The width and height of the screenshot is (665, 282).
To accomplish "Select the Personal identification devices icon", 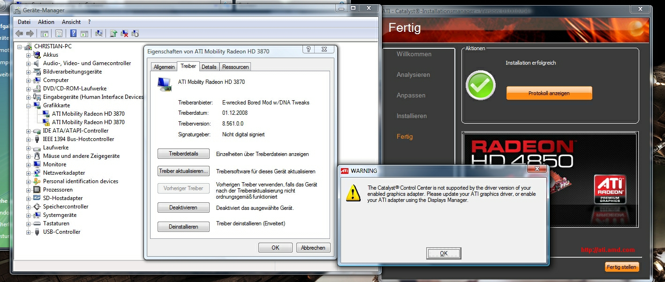I will click(37, 181).
